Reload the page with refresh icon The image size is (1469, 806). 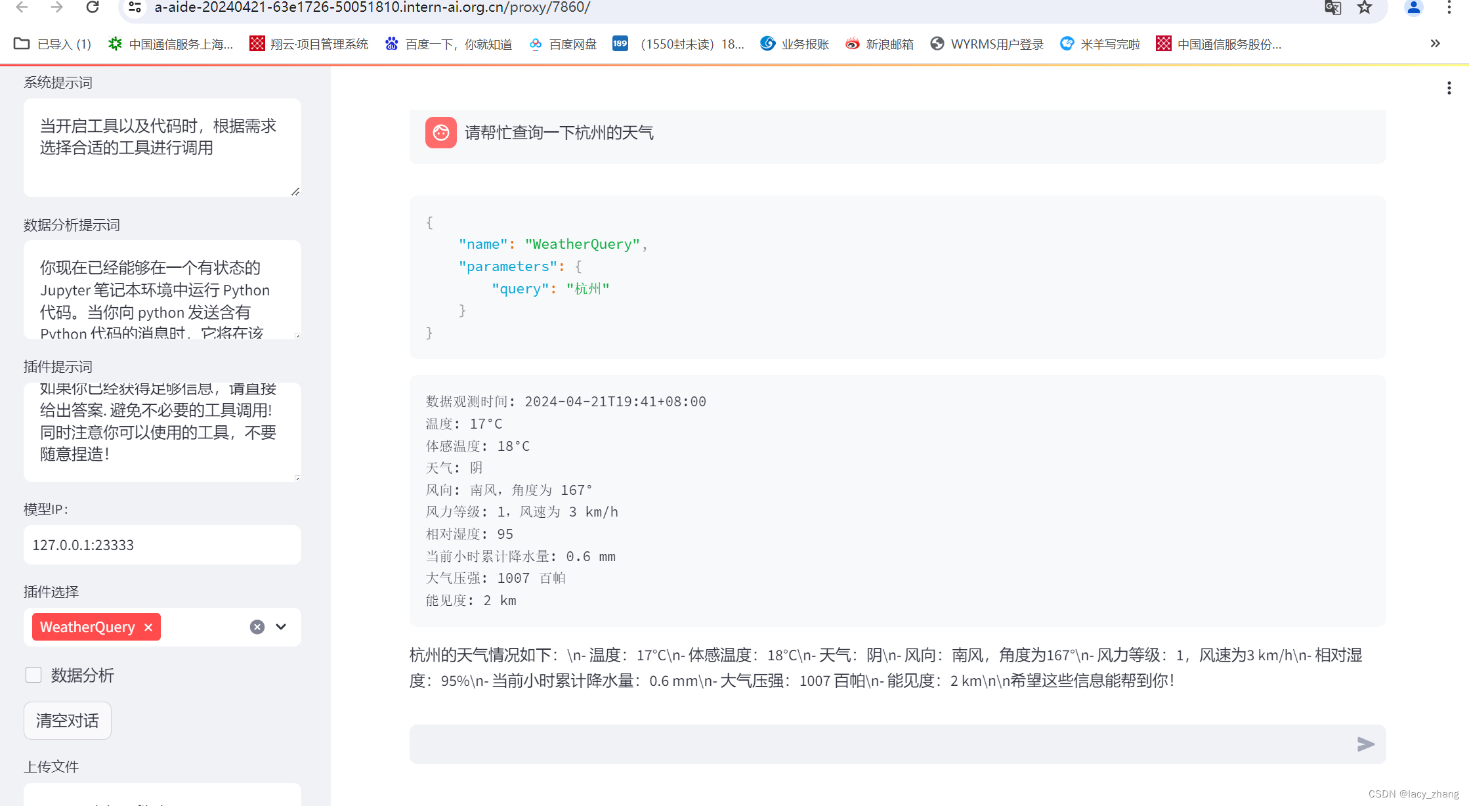(93, 7)
